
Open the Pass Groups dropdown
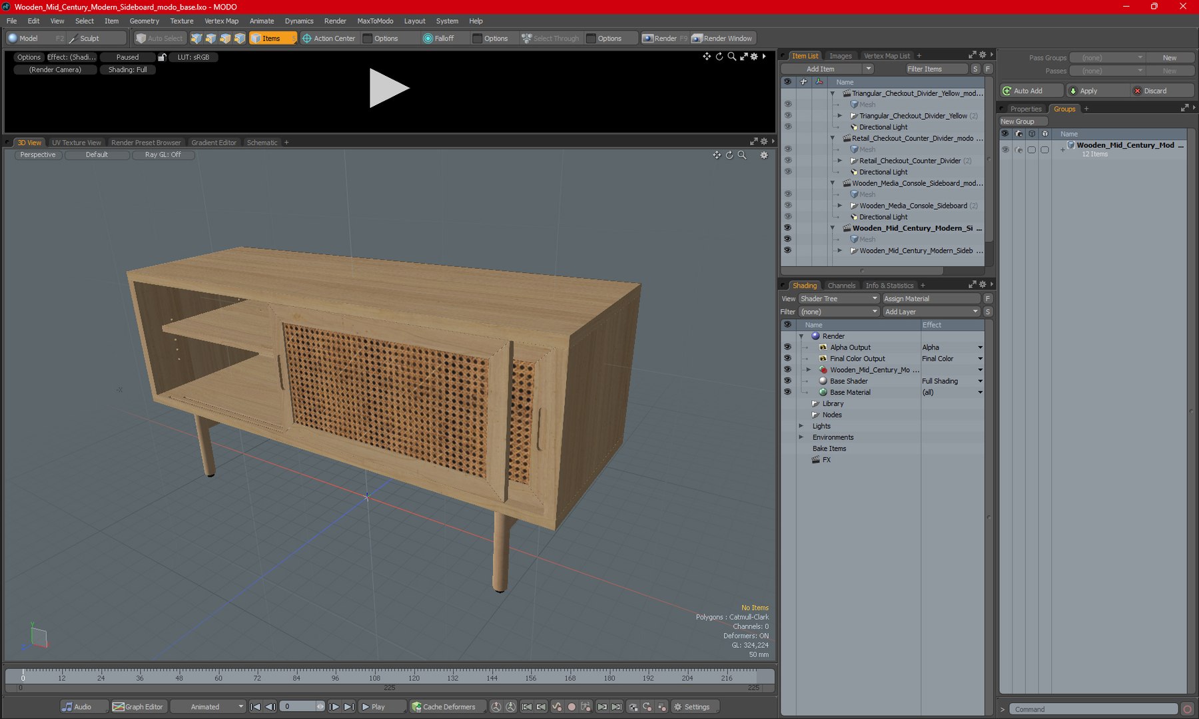click(1106, 58)
